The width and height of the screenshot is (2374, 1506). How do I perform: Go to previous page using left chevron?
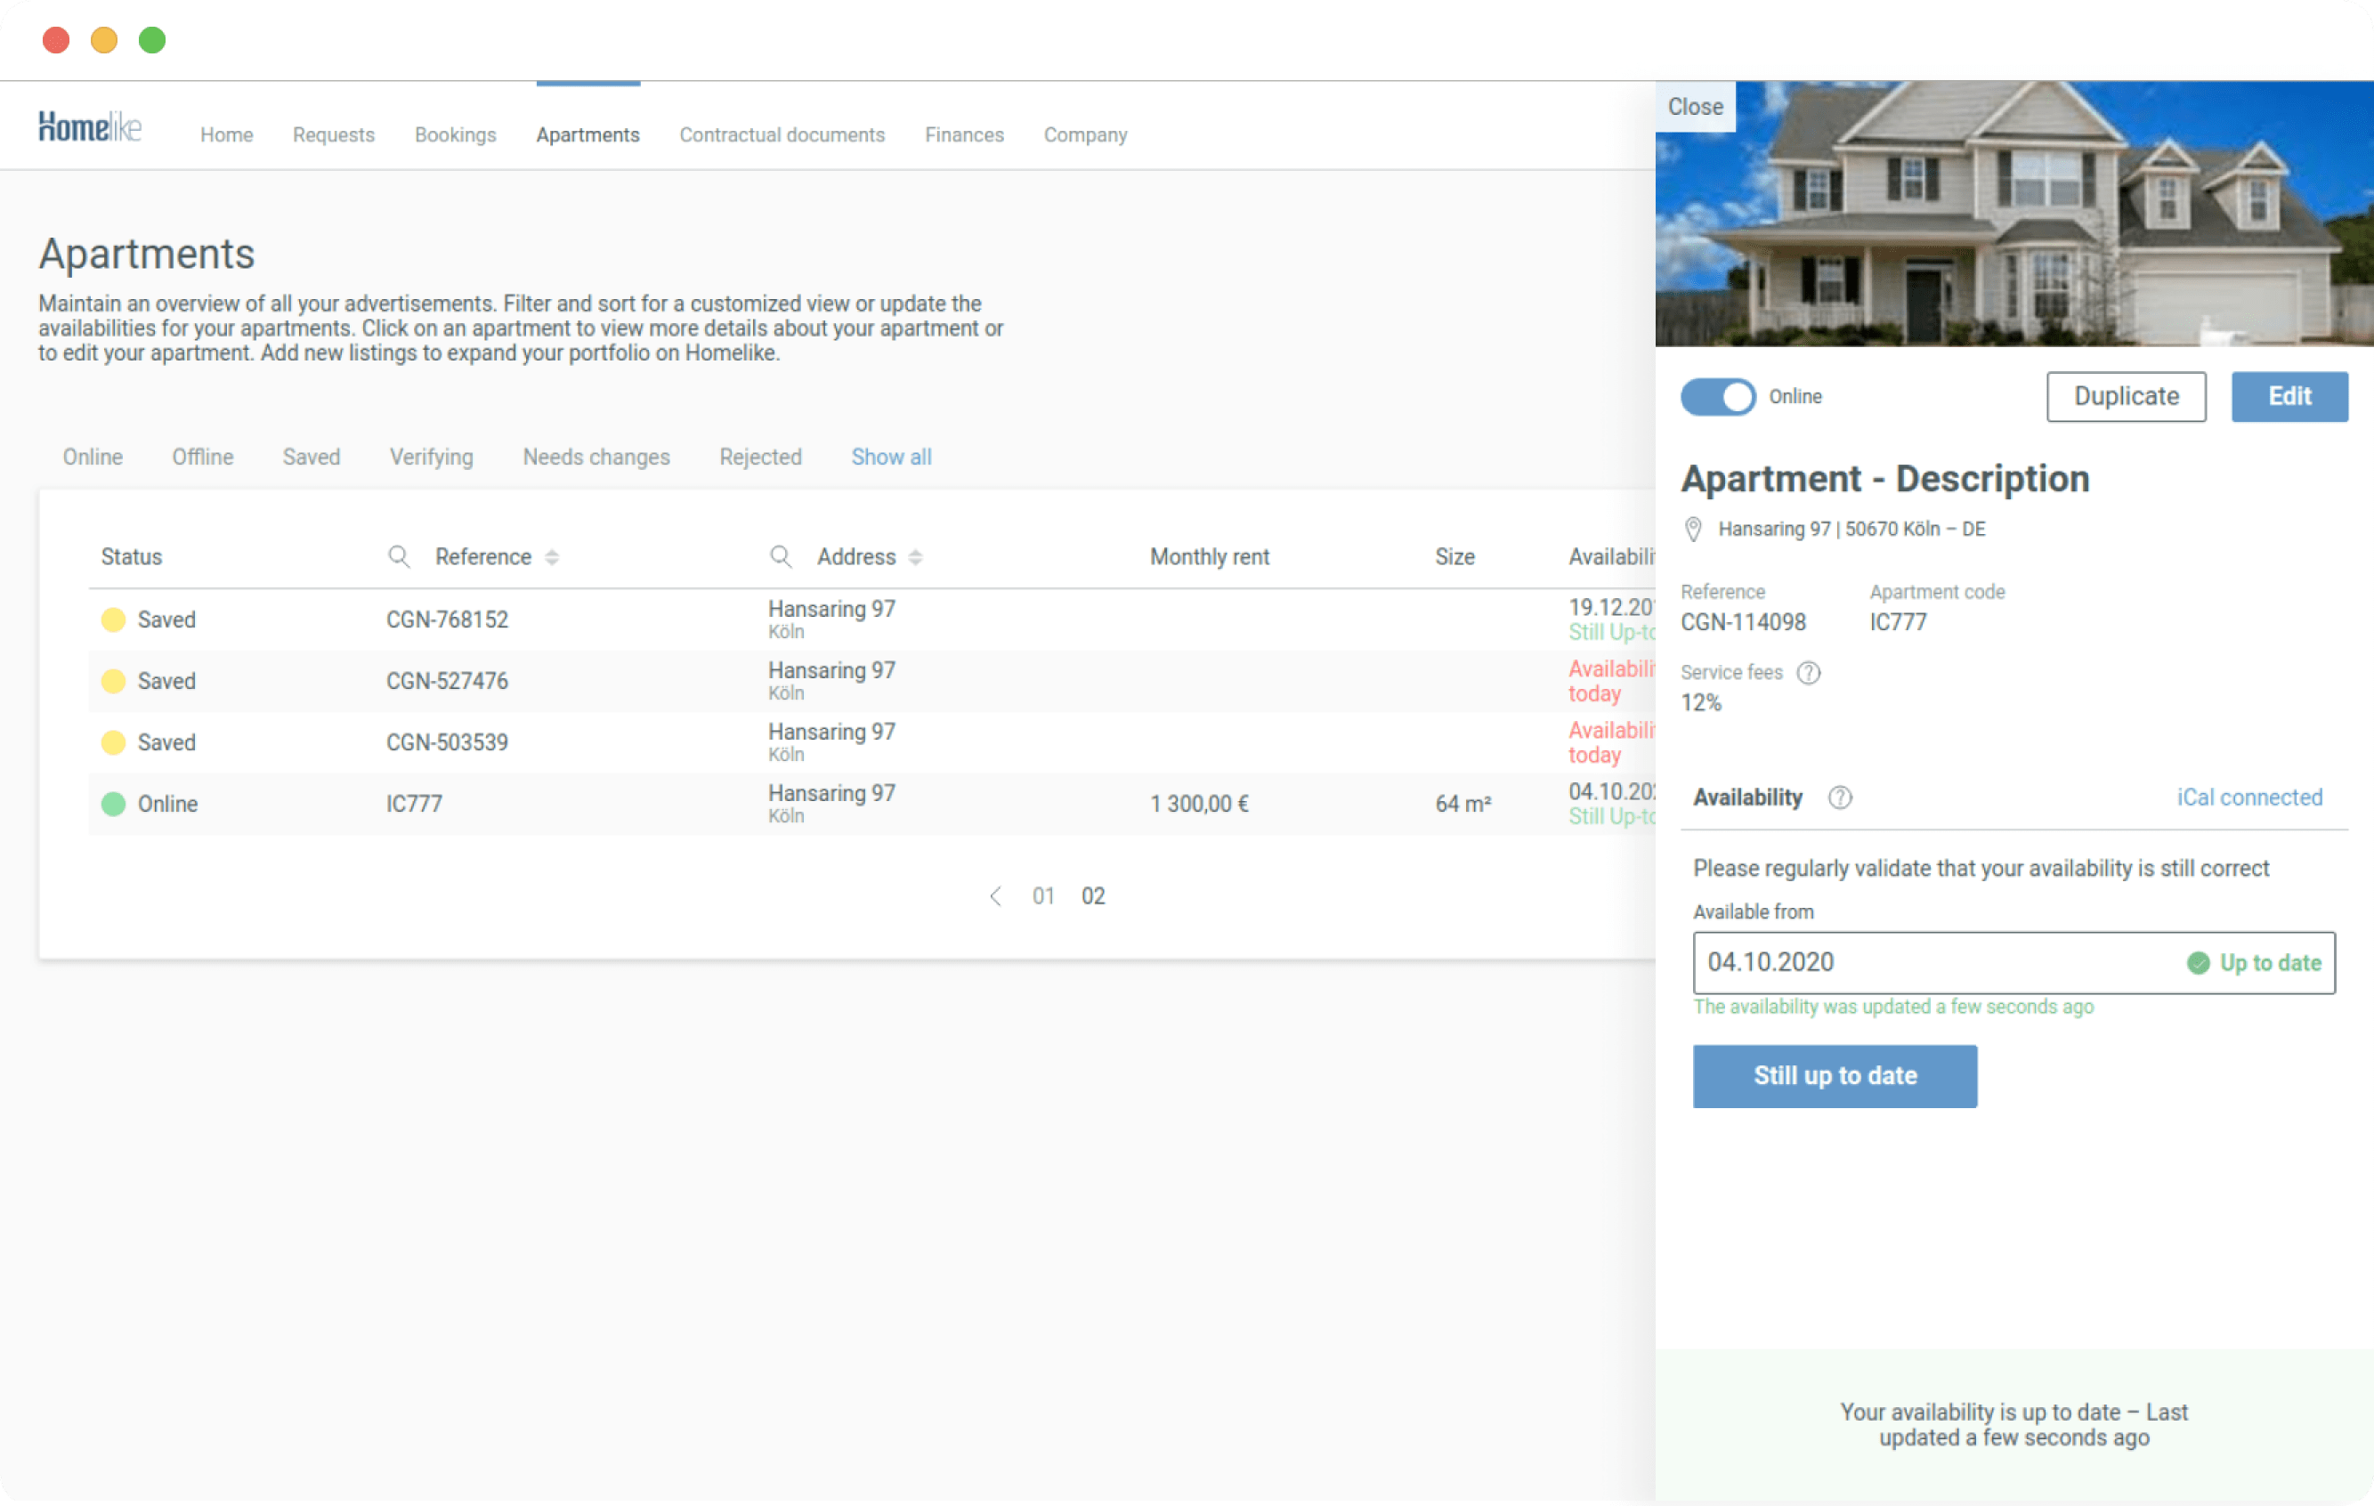click(x=996, y=896)
